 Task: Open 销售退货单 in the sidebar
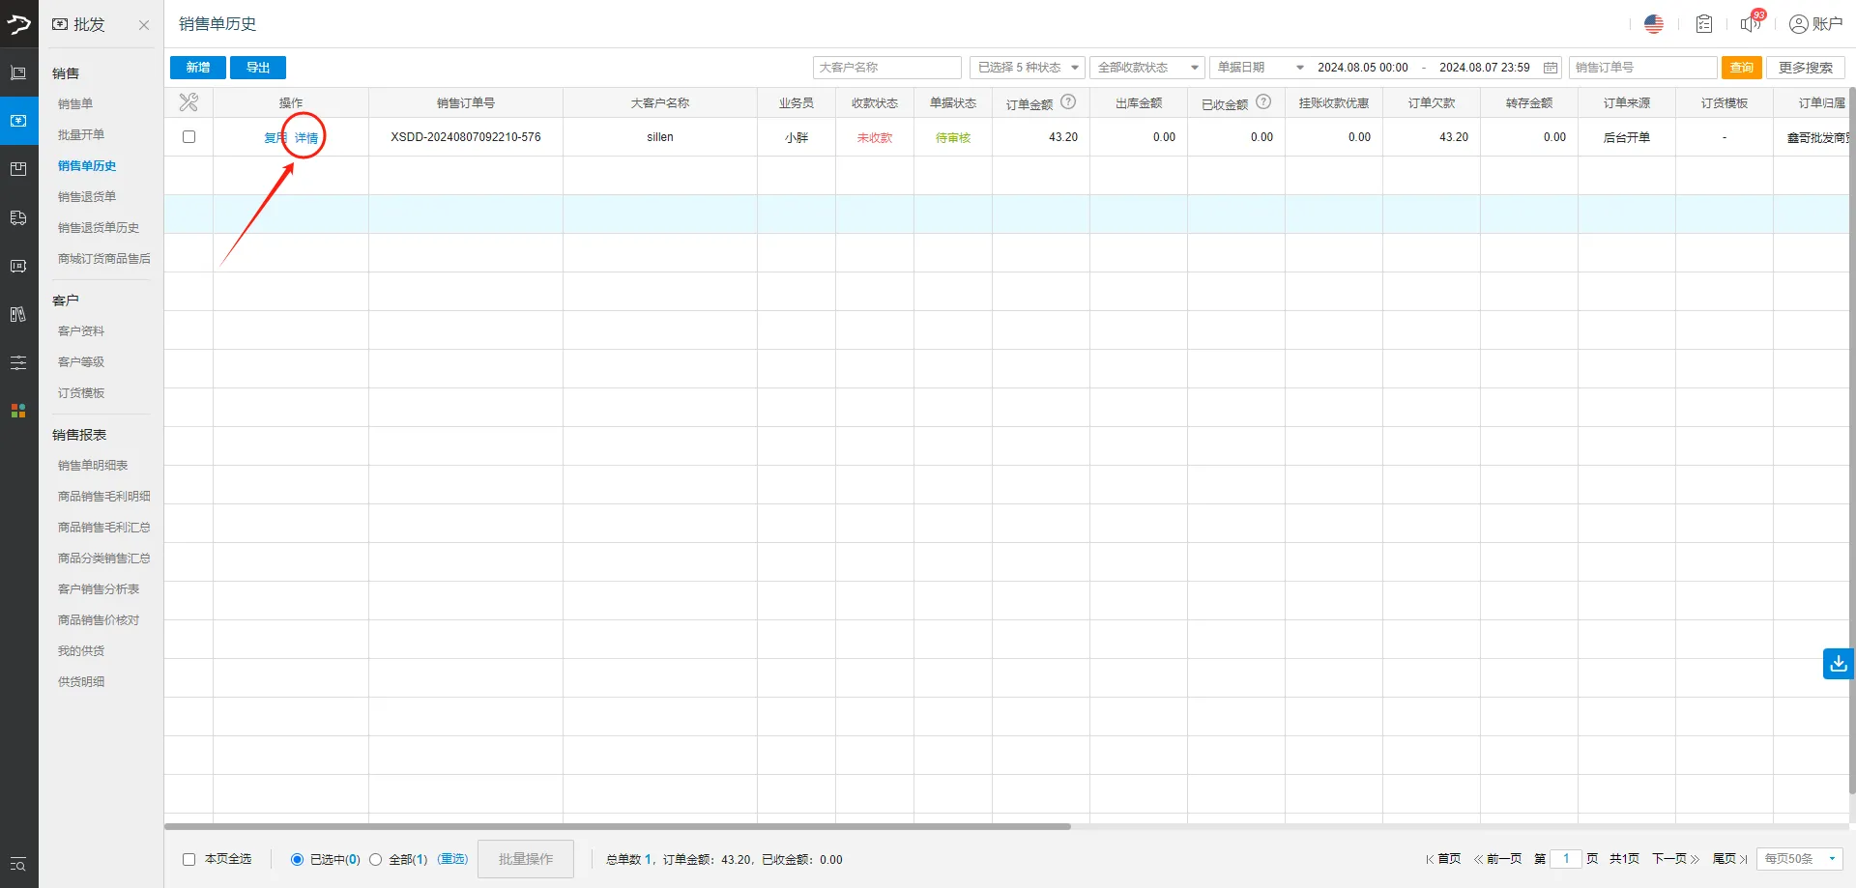point(87,197)
